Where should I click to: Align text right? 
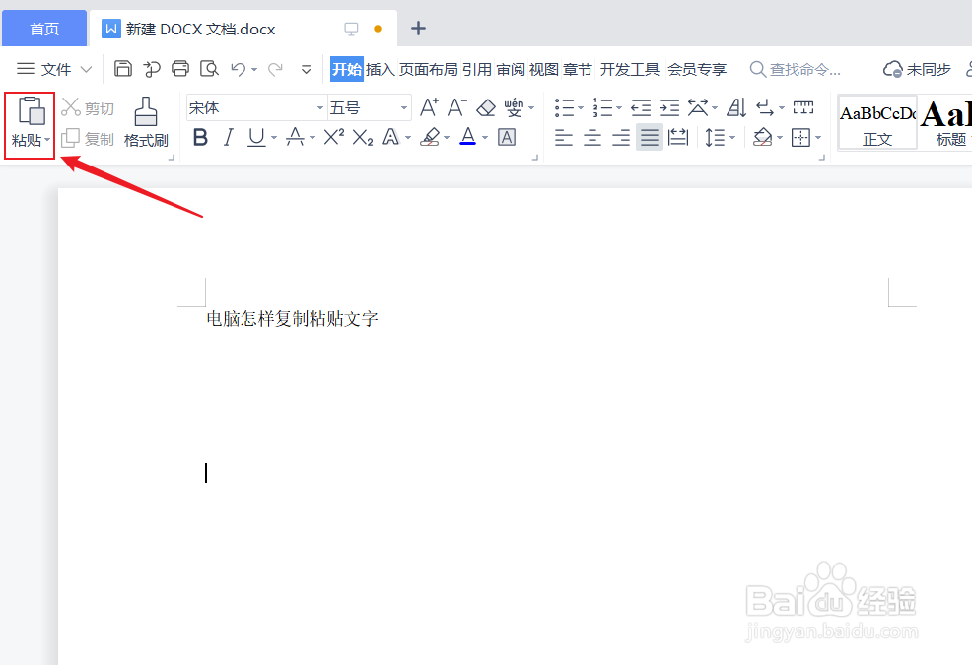tap(620, 137)
